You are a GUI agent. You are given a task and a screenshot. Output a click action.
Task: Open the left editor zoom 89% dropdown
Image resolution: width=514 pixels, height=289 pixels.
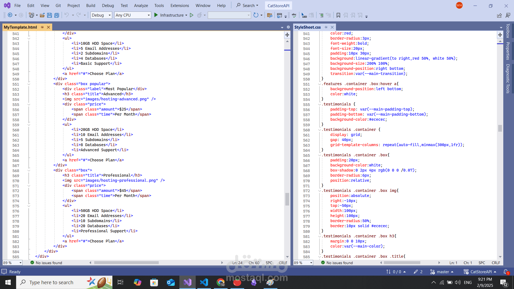pyautogui.click(x=20, y=263)
